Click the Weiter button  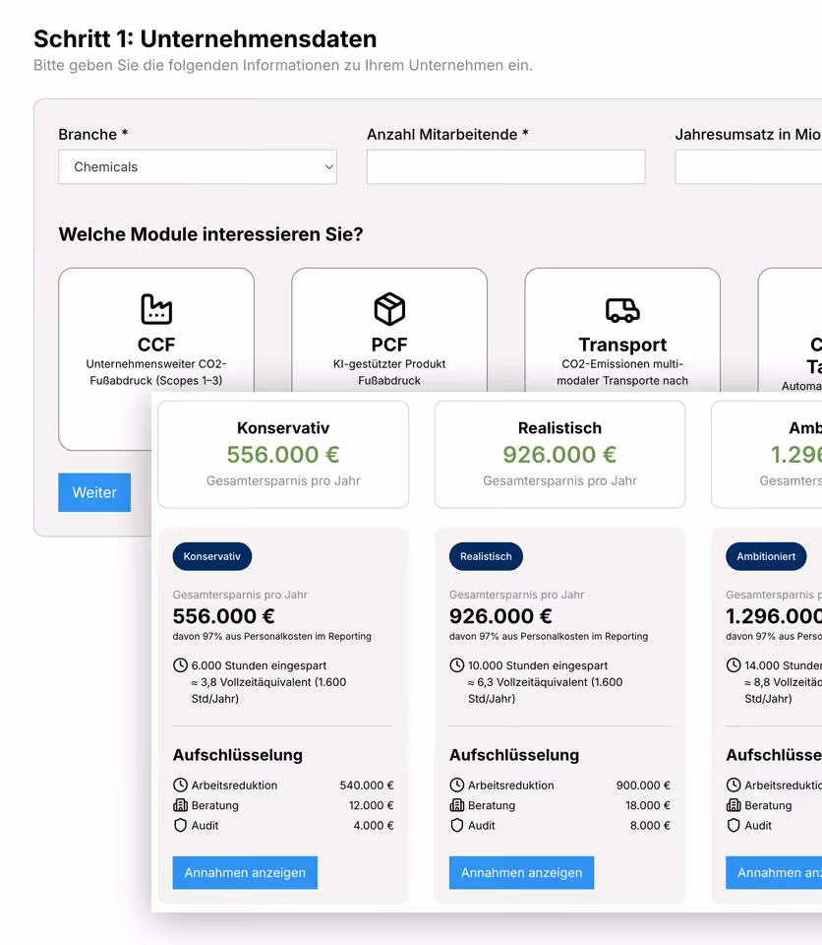click(x=94, y=492)
